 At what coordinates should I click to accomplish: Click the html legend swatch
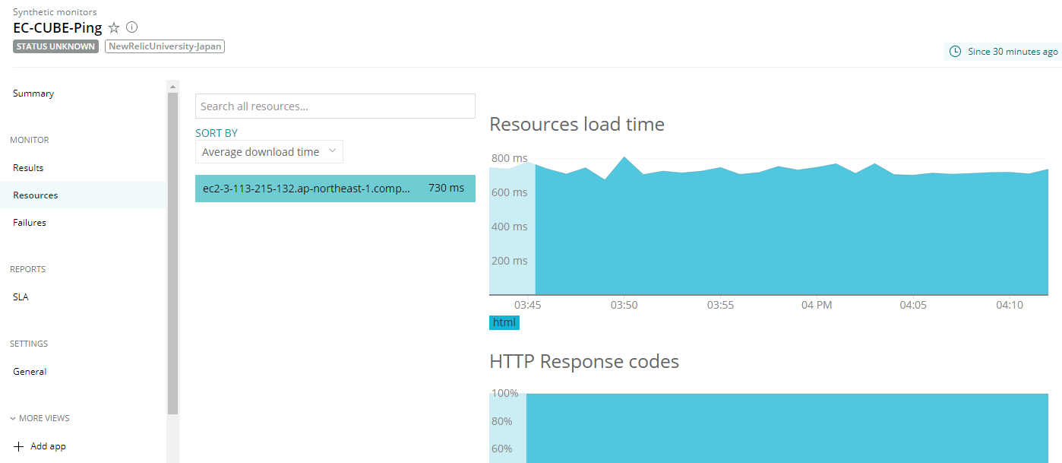tap(504, 322)
